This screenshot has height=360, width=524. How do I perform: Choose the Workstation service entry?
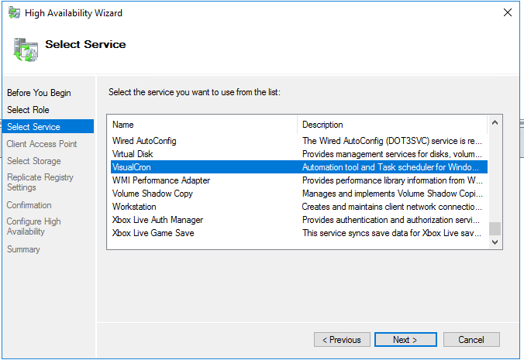click(134, 207)
